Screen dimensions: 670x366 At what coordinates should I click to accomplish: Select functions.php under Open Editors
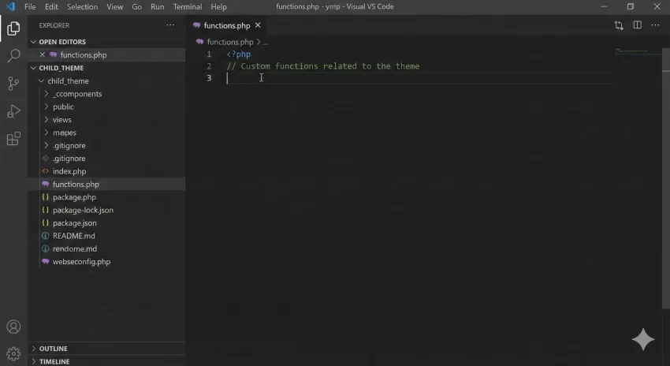click(84, 54)
